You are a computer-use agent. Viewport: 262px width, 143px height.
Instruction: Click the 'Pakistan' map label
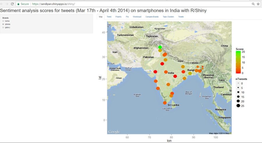point(148,57)
